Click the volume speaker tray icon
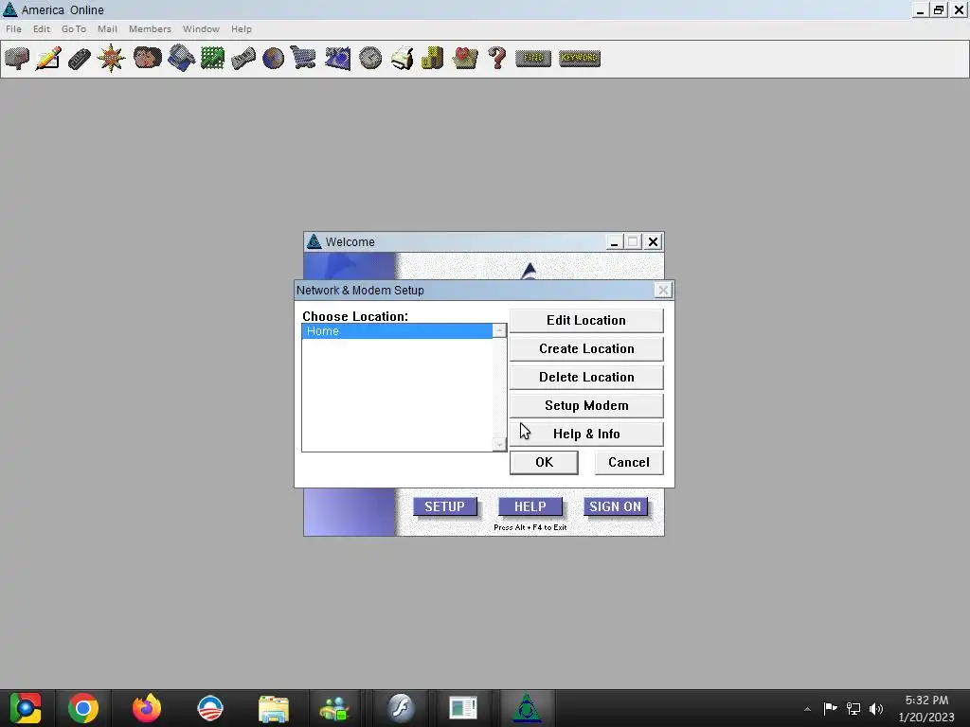This screenshot has width=970, height=727. pyautogui.click(x=876, y=708)
